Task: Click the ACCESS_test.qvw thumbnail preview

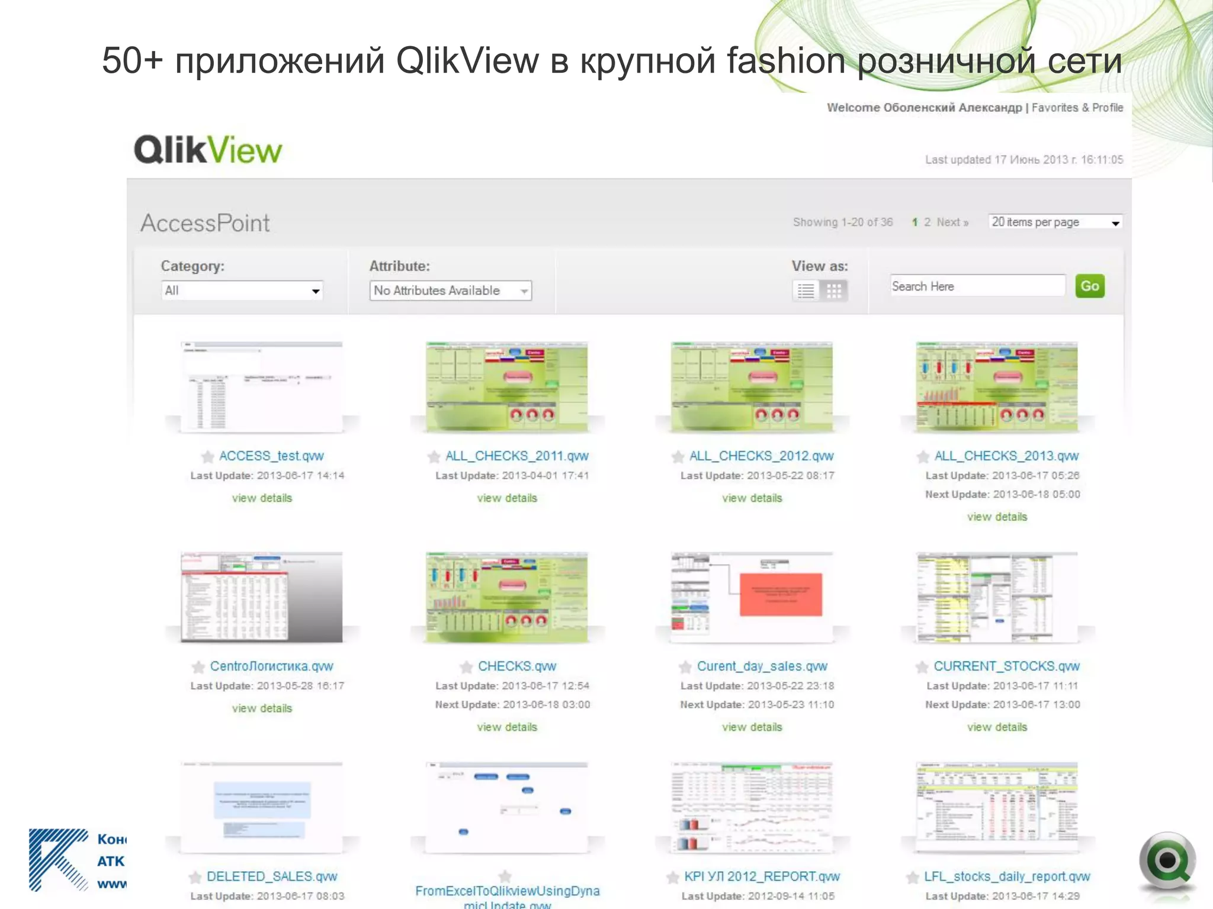Action: (x=262, y=387)
